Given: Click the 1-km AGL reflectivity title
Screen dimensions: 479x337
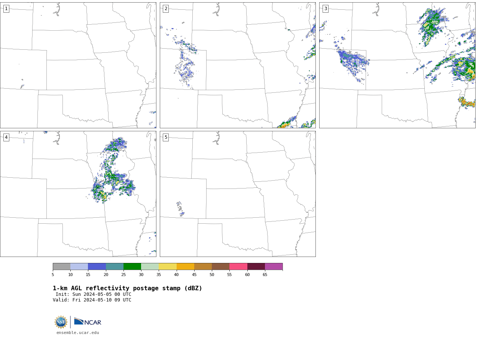Looking at the screenshot, I should 127,288.
